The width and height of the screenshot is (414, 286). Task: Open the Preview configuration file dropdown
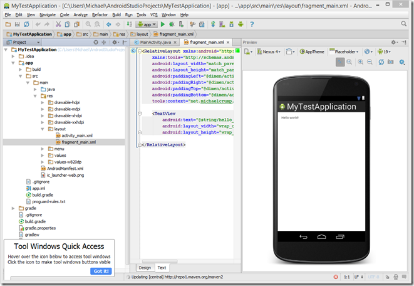[x=248, y=51]
